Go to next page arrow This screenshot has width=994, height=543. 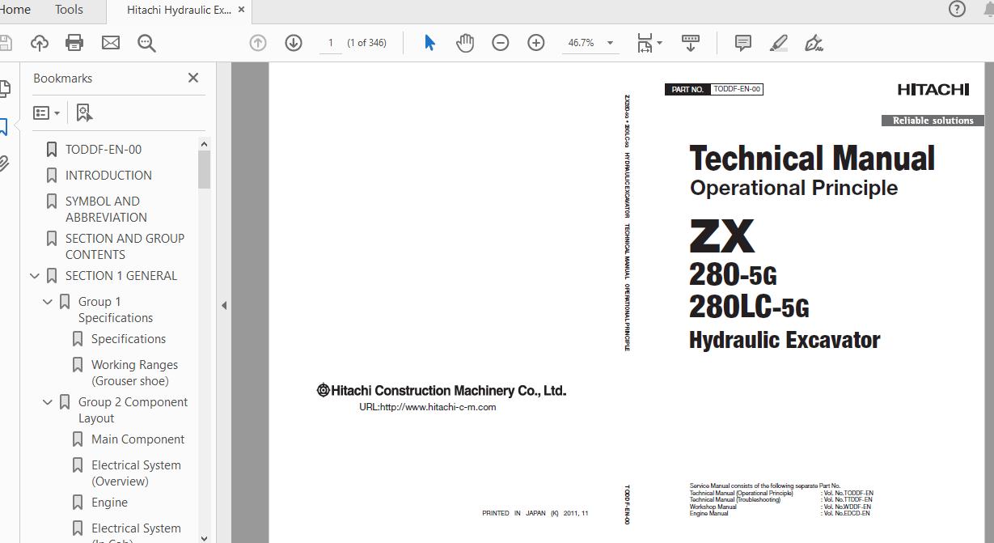[294, 43]
